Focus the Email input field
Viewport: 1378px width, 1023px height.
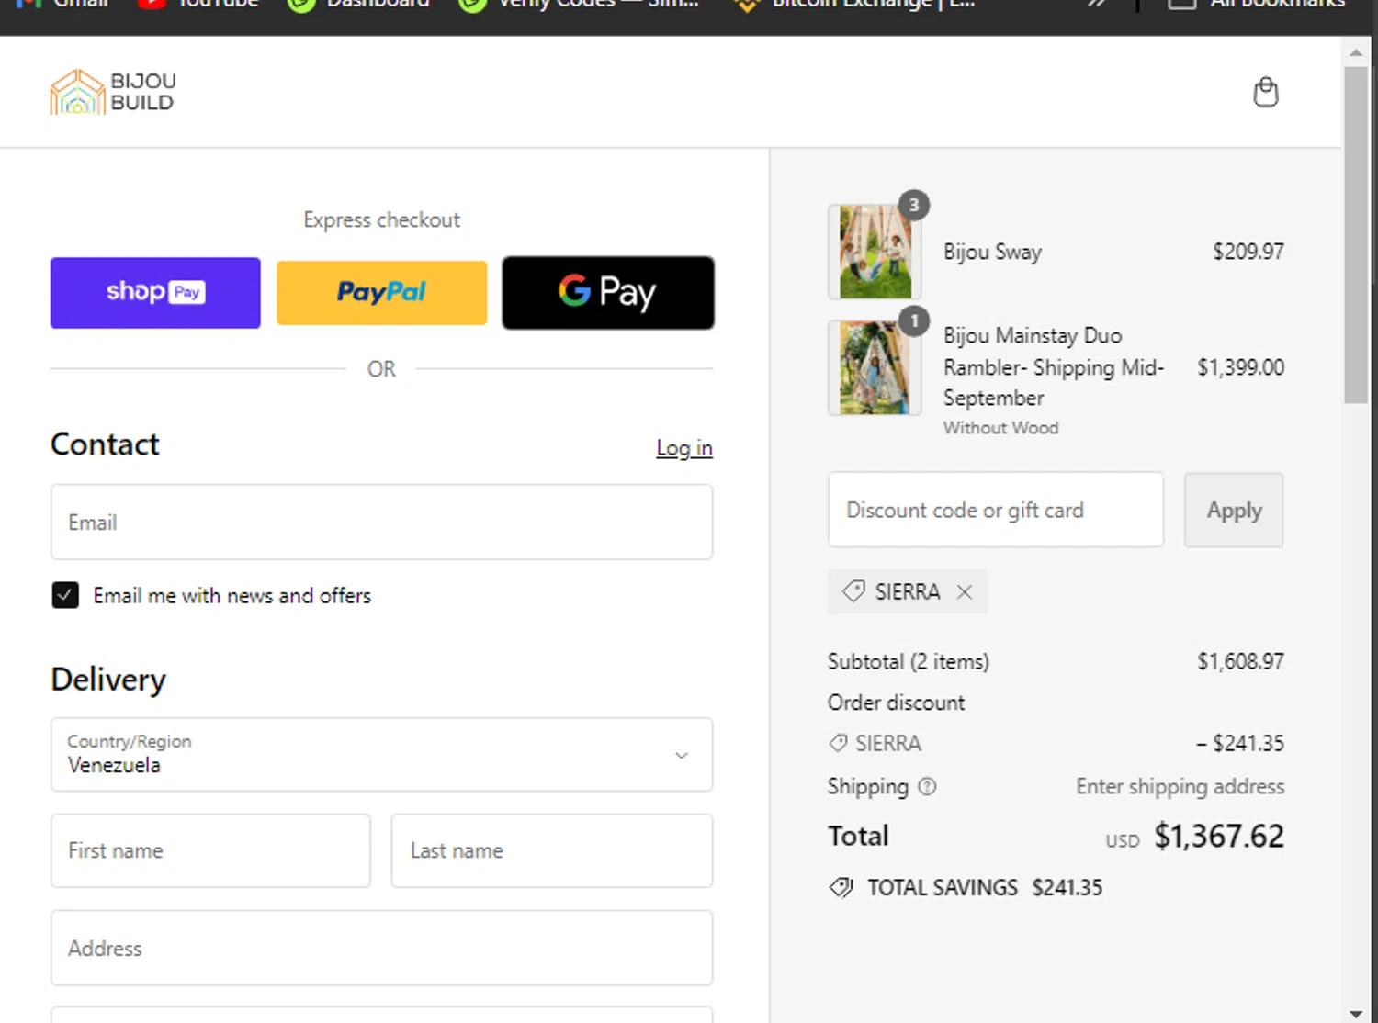coord(381,523)
